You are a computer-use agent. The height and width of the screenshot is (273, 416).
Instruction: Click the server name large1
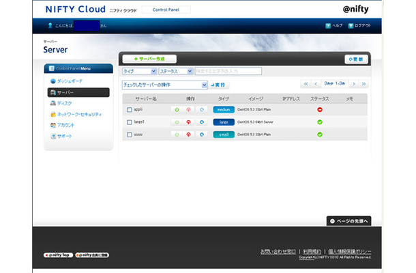click(139, 122)
